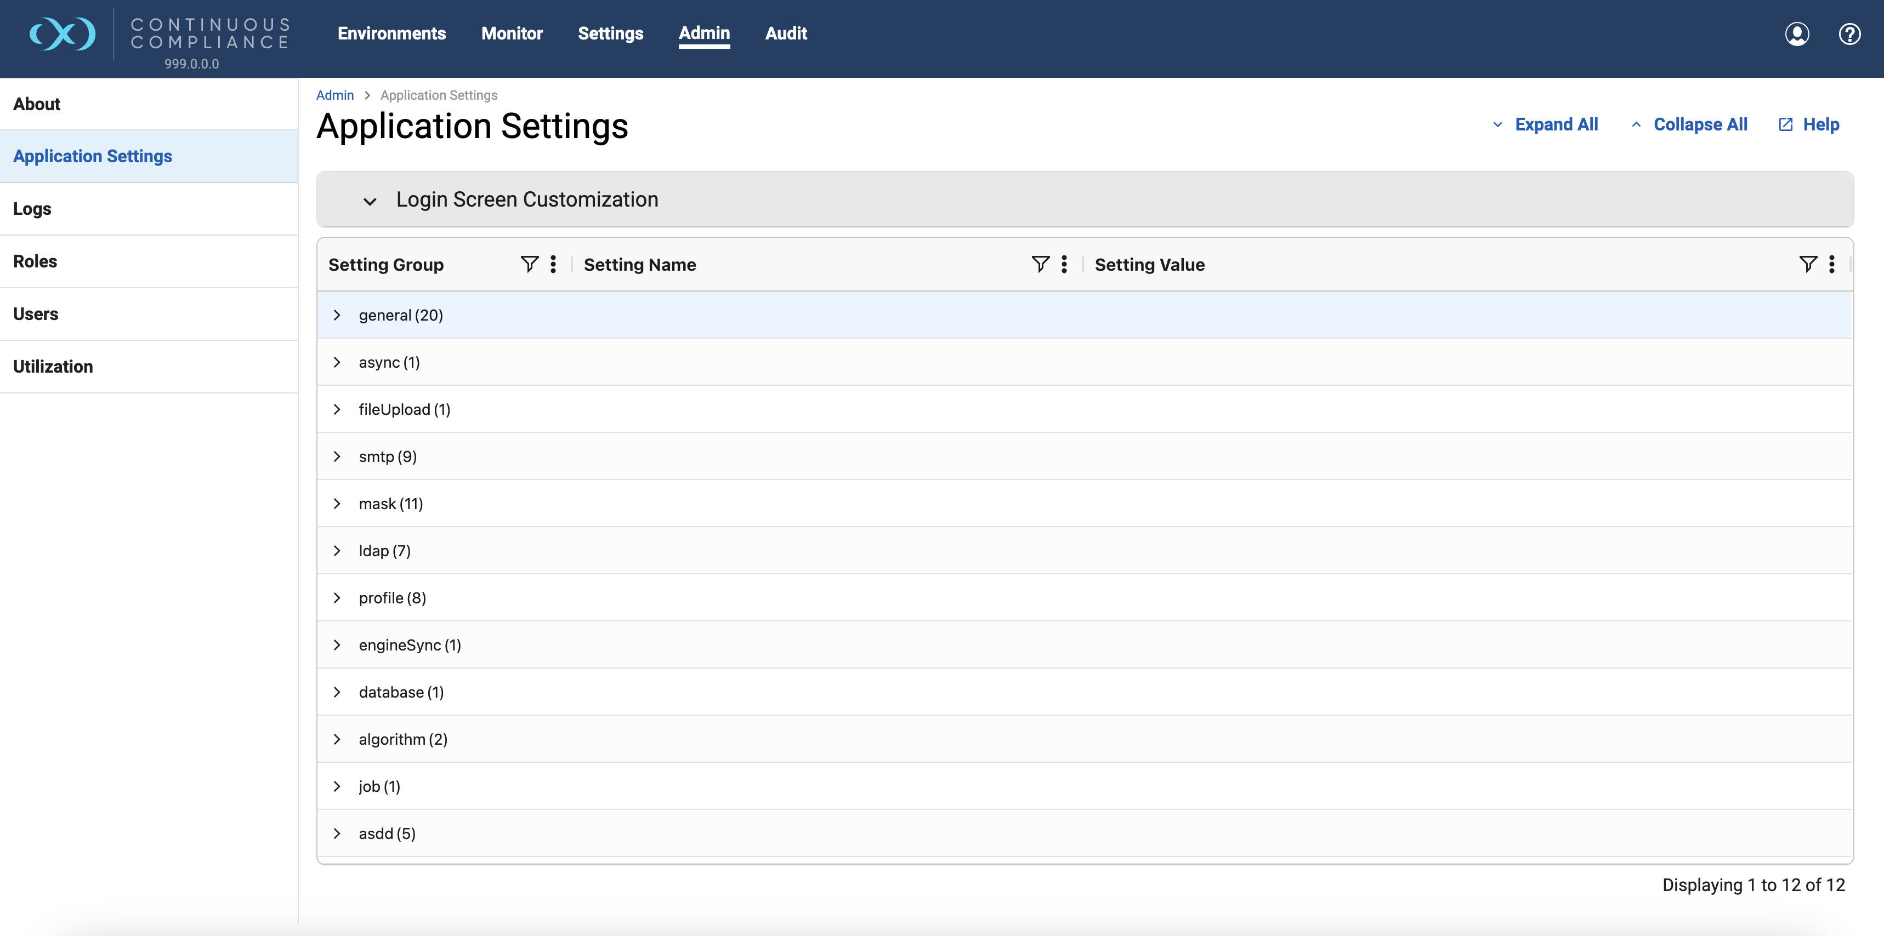Open filter for Setting Name column
This screenshot has width=1884, height=936.
1040,264
